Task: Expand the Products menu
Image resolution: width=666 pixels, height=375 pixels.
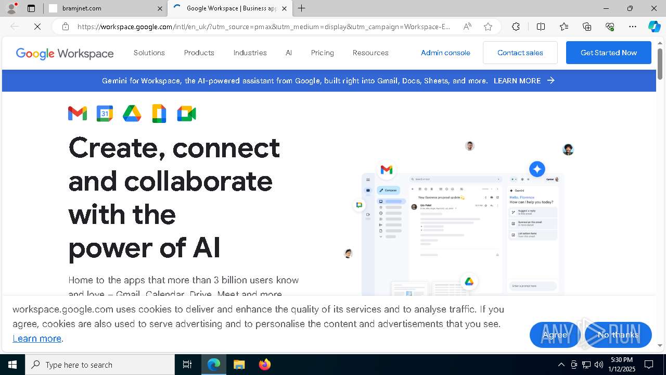Action: pyautogui.click(x=199, y=53)
